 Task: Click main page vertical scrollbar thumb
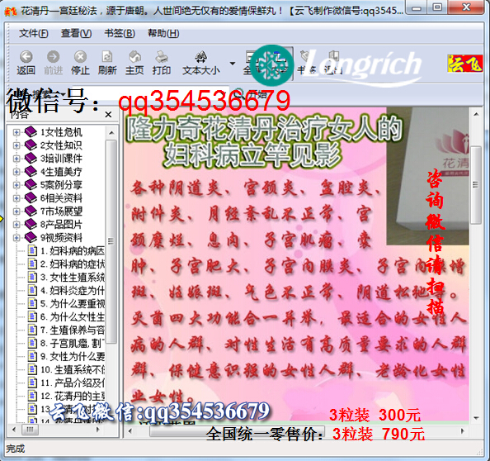(476, 185)
